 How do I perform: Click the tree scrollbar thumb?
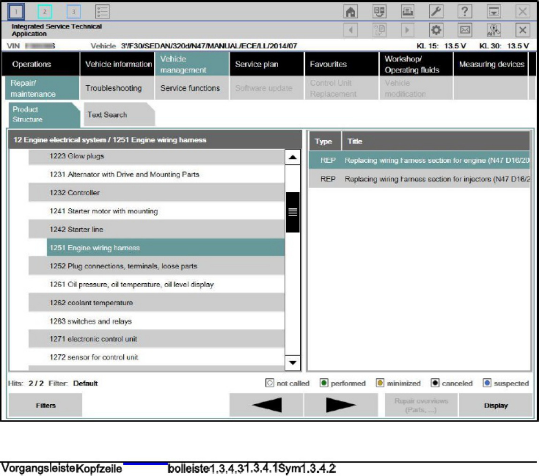tap(293, 212)
